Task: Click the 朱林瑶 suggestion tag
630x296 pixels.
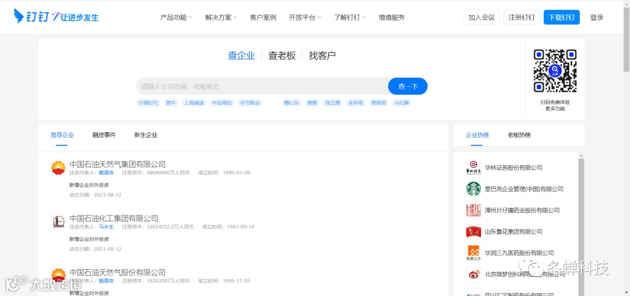Action: coord(356,103)
